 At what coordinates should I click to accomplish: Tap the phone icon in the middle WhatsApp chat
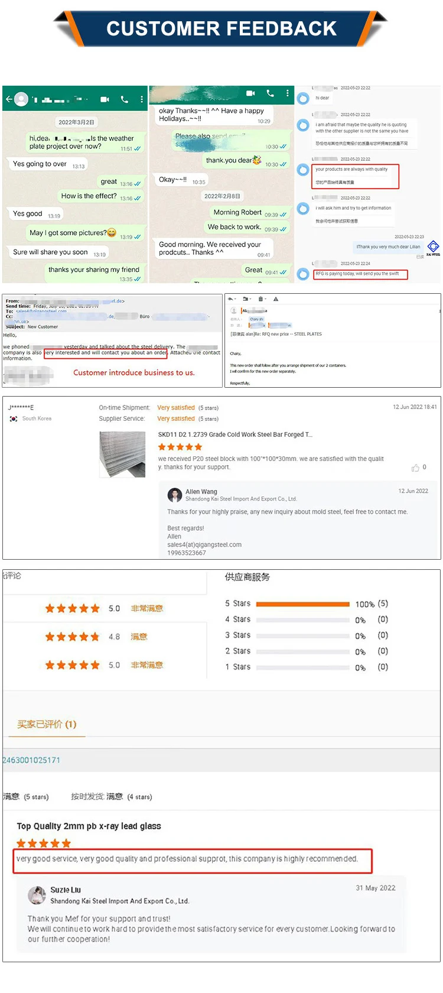pos(270,93)
